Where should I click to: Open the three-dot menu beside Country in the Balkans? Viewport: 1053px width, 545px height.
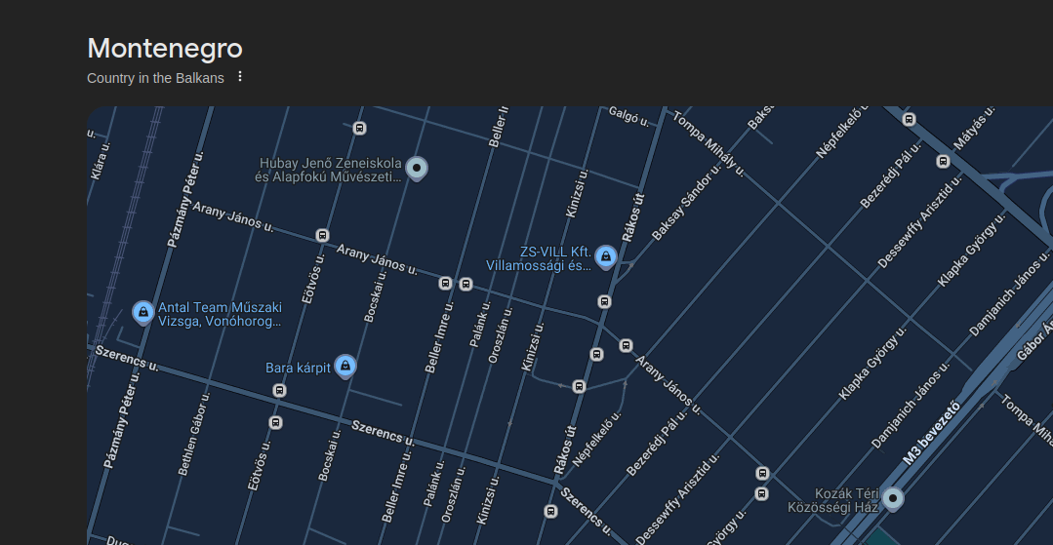tap(240, 76)
